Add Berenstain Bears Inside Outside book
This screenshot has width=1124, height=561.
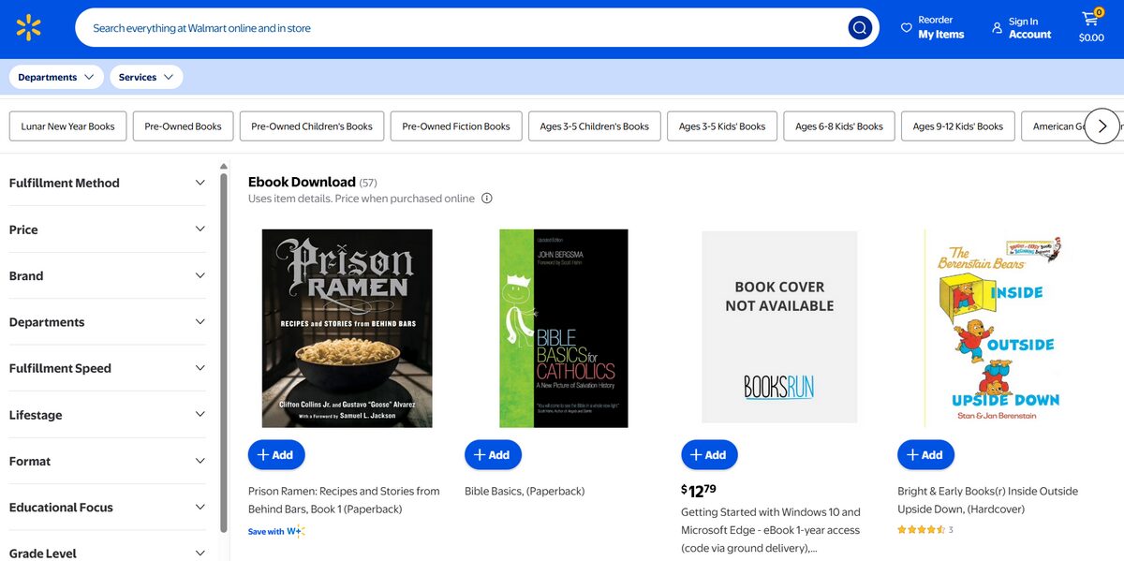[925, 454]
